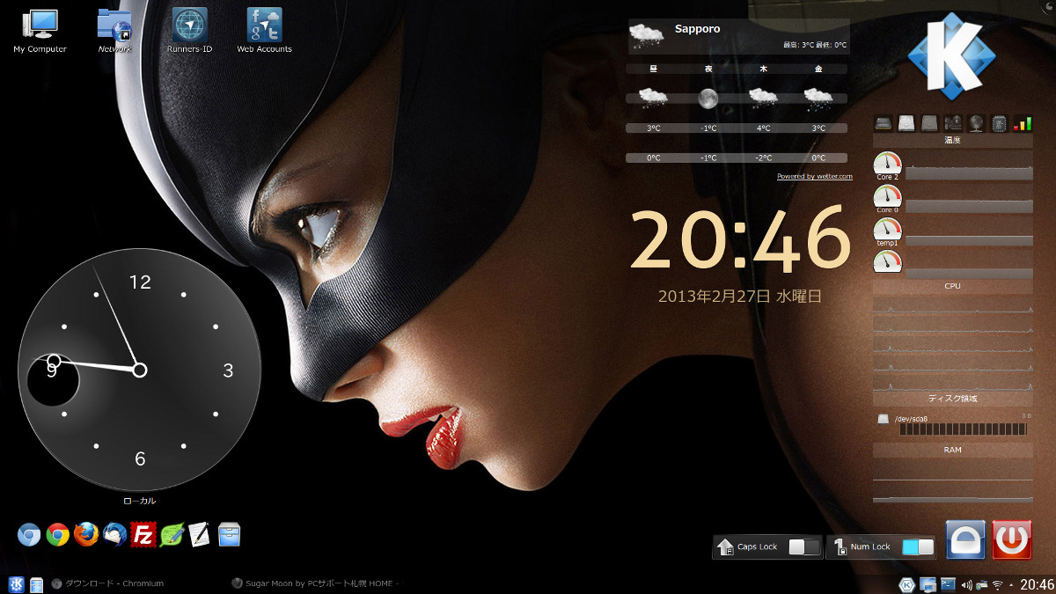
Task: Open the notepad-and-pen text editor launcher
Action: pyautogui.click(x=200, y=534)
